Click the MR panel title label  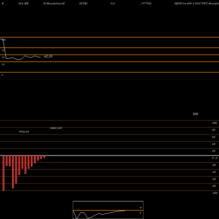click(x=195, y=114)
